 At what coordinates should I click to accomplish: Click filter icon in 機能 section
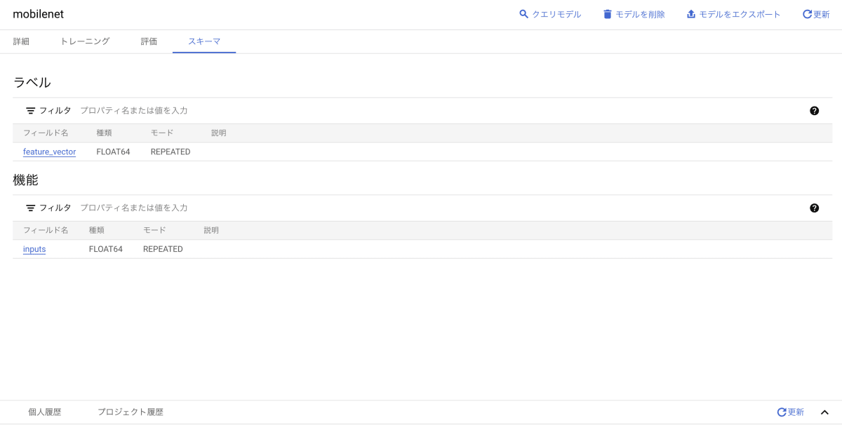point(31,208)
